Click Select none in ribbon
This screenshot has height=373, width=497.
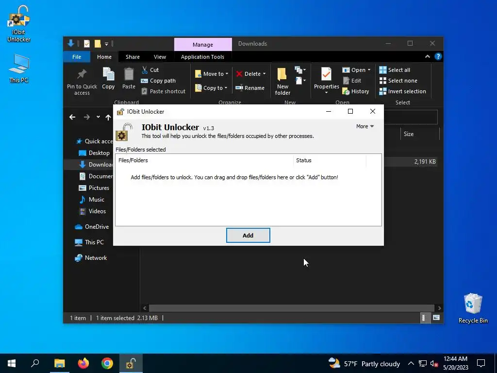(x=398, y=81)
